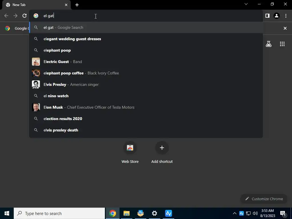
Task: Open the Settings gear on taskbar
Action: [x=154, y=213]
